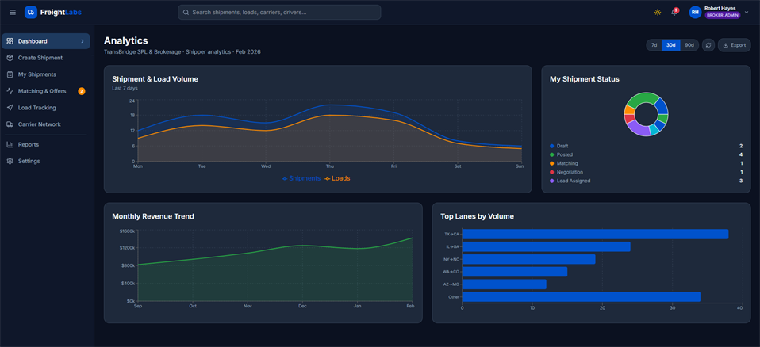Viewport: 760px width, 347px height.
Task: Open Matching & Offers in the sidebar
Action: 45,91
